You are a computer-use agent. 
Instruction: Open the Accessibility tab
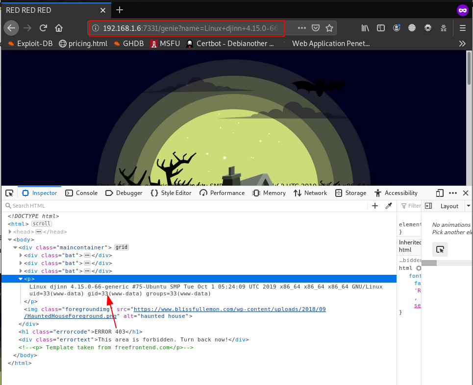pos(396,193)
